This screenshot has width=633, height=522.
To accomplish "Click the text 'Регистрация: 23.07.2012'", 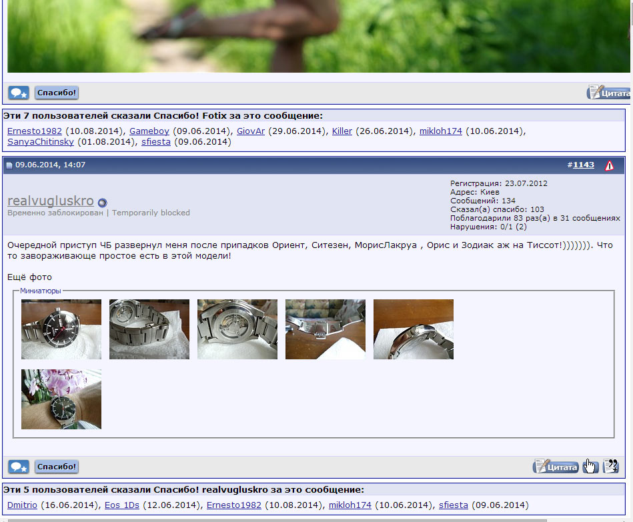I will point(499,183).
